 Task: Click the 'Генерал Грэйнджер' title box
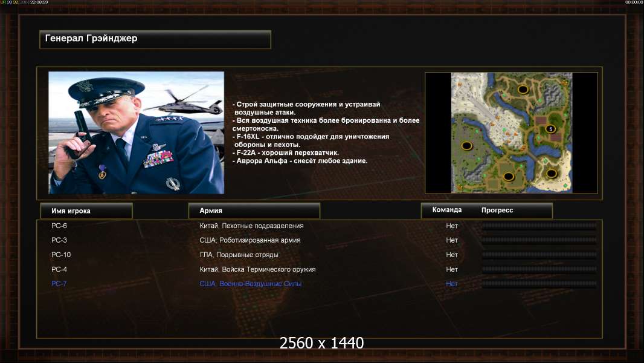pyautogui.click(x=155, y=39)
